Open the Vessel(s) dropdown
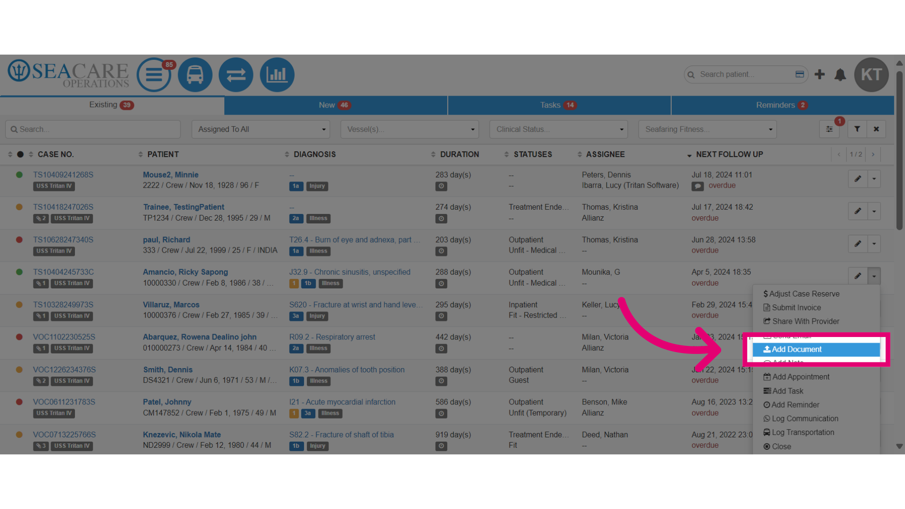The height and width of the screenshot is (509, 905). (x=410, y=129)
